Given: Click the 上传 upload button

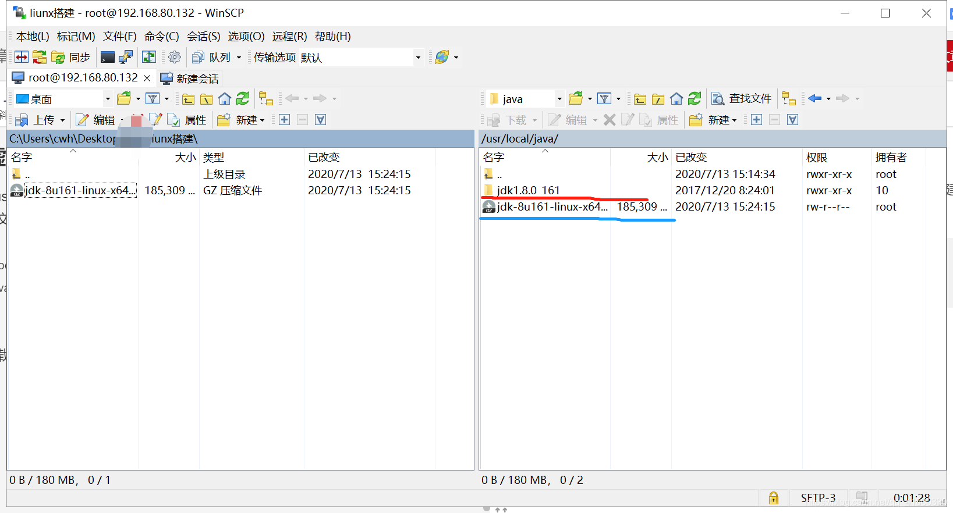Looking at the screenshot, I should point(36,120).
